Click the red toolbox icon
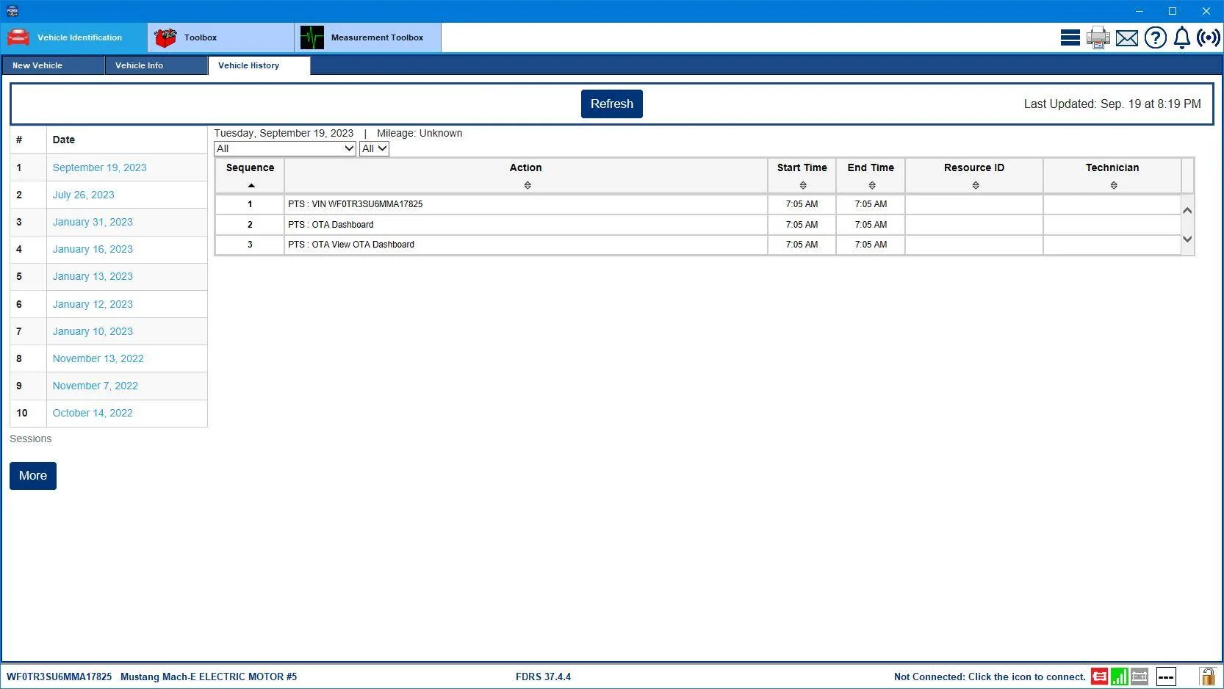This screenshot has height=689, width=1224. point(165,37)
